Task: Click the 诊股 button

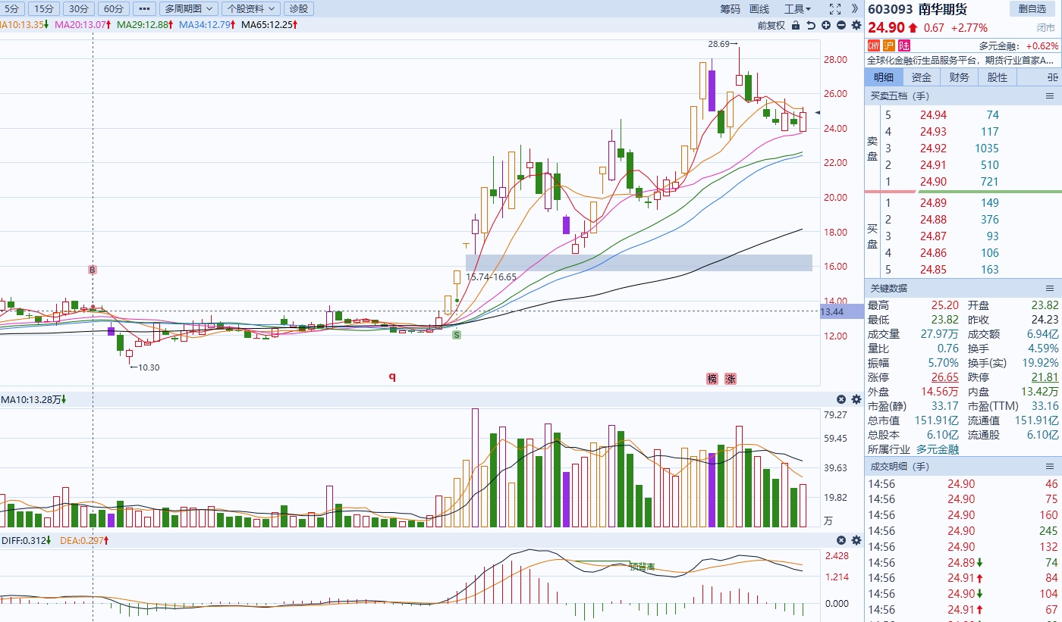Action: [x=299, y=9]
